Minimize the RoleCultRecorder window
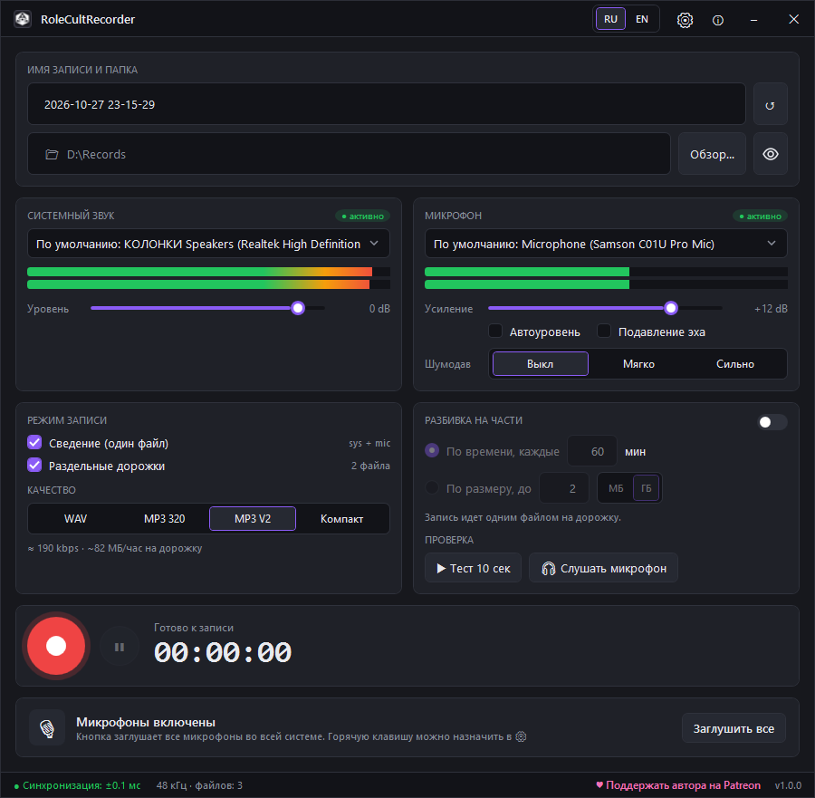The image size is (815, 798). click(x=753, y=20)
